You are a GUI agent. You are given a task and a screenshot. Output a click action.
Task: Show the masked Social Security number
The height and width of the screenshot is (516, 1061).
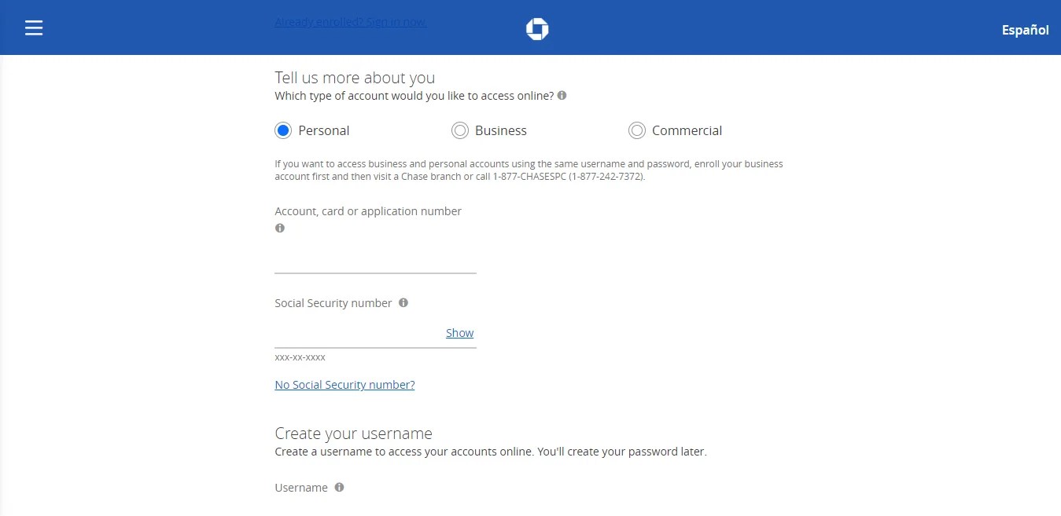(459, 333)
